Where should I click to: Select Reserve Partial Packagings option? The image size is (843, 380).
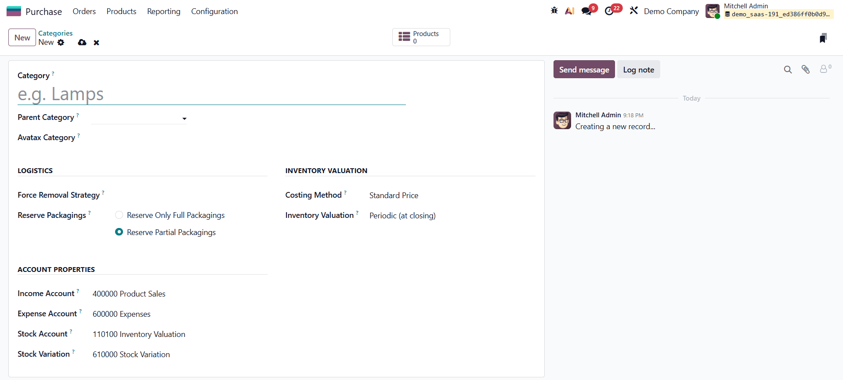(119, 232)
